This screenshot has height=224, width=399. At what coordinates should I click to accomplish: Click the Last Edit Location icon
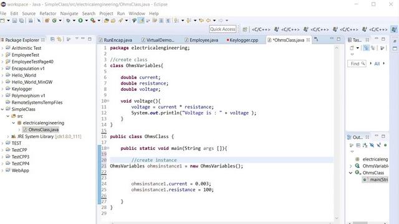tap(201, 21)
